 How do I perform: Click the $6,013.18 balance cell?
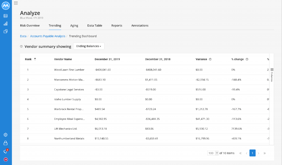pyautogui.click(x=101, y=129)
